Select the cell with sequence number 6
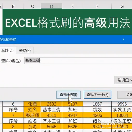 click(x=13, y=104)
